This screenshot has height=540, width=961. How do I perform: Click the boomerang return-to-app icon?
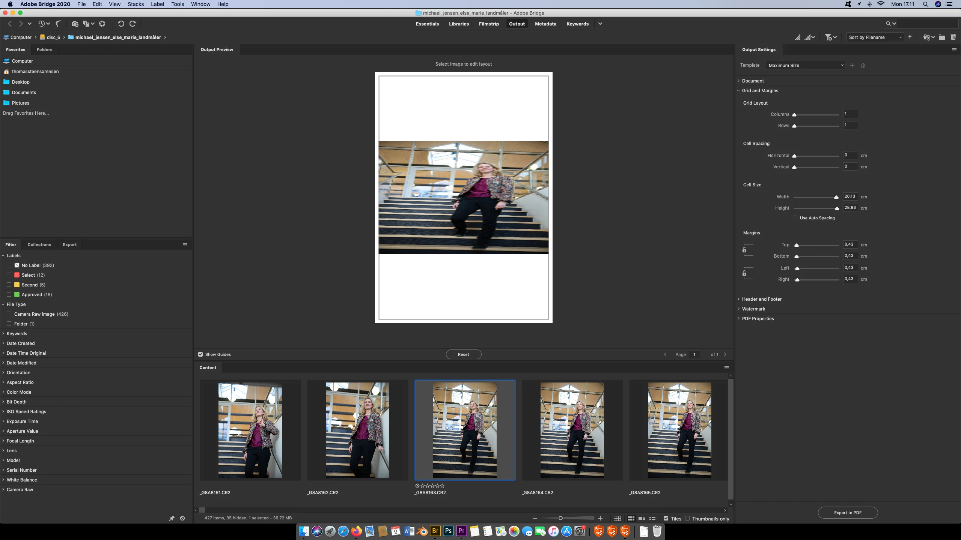[x=58, y=24]
